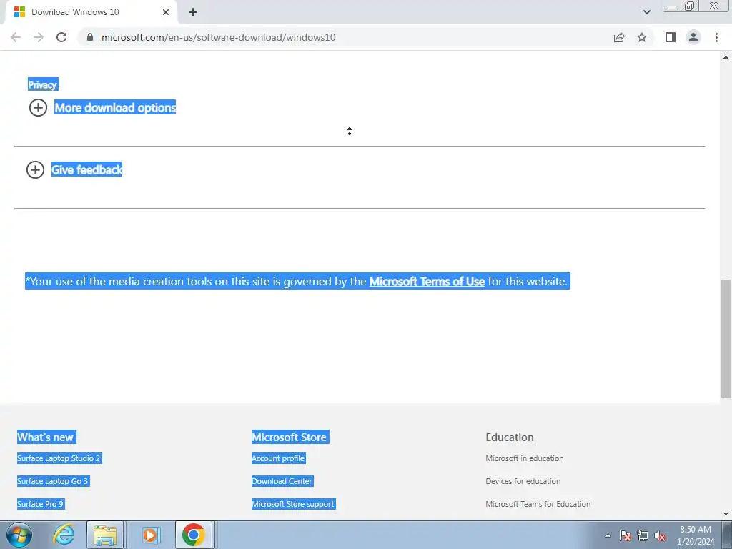This screenshot has width=732, height=549.
Task: Click the taskbar clock 8:50 AM
Action: click(x=696, y=535)
